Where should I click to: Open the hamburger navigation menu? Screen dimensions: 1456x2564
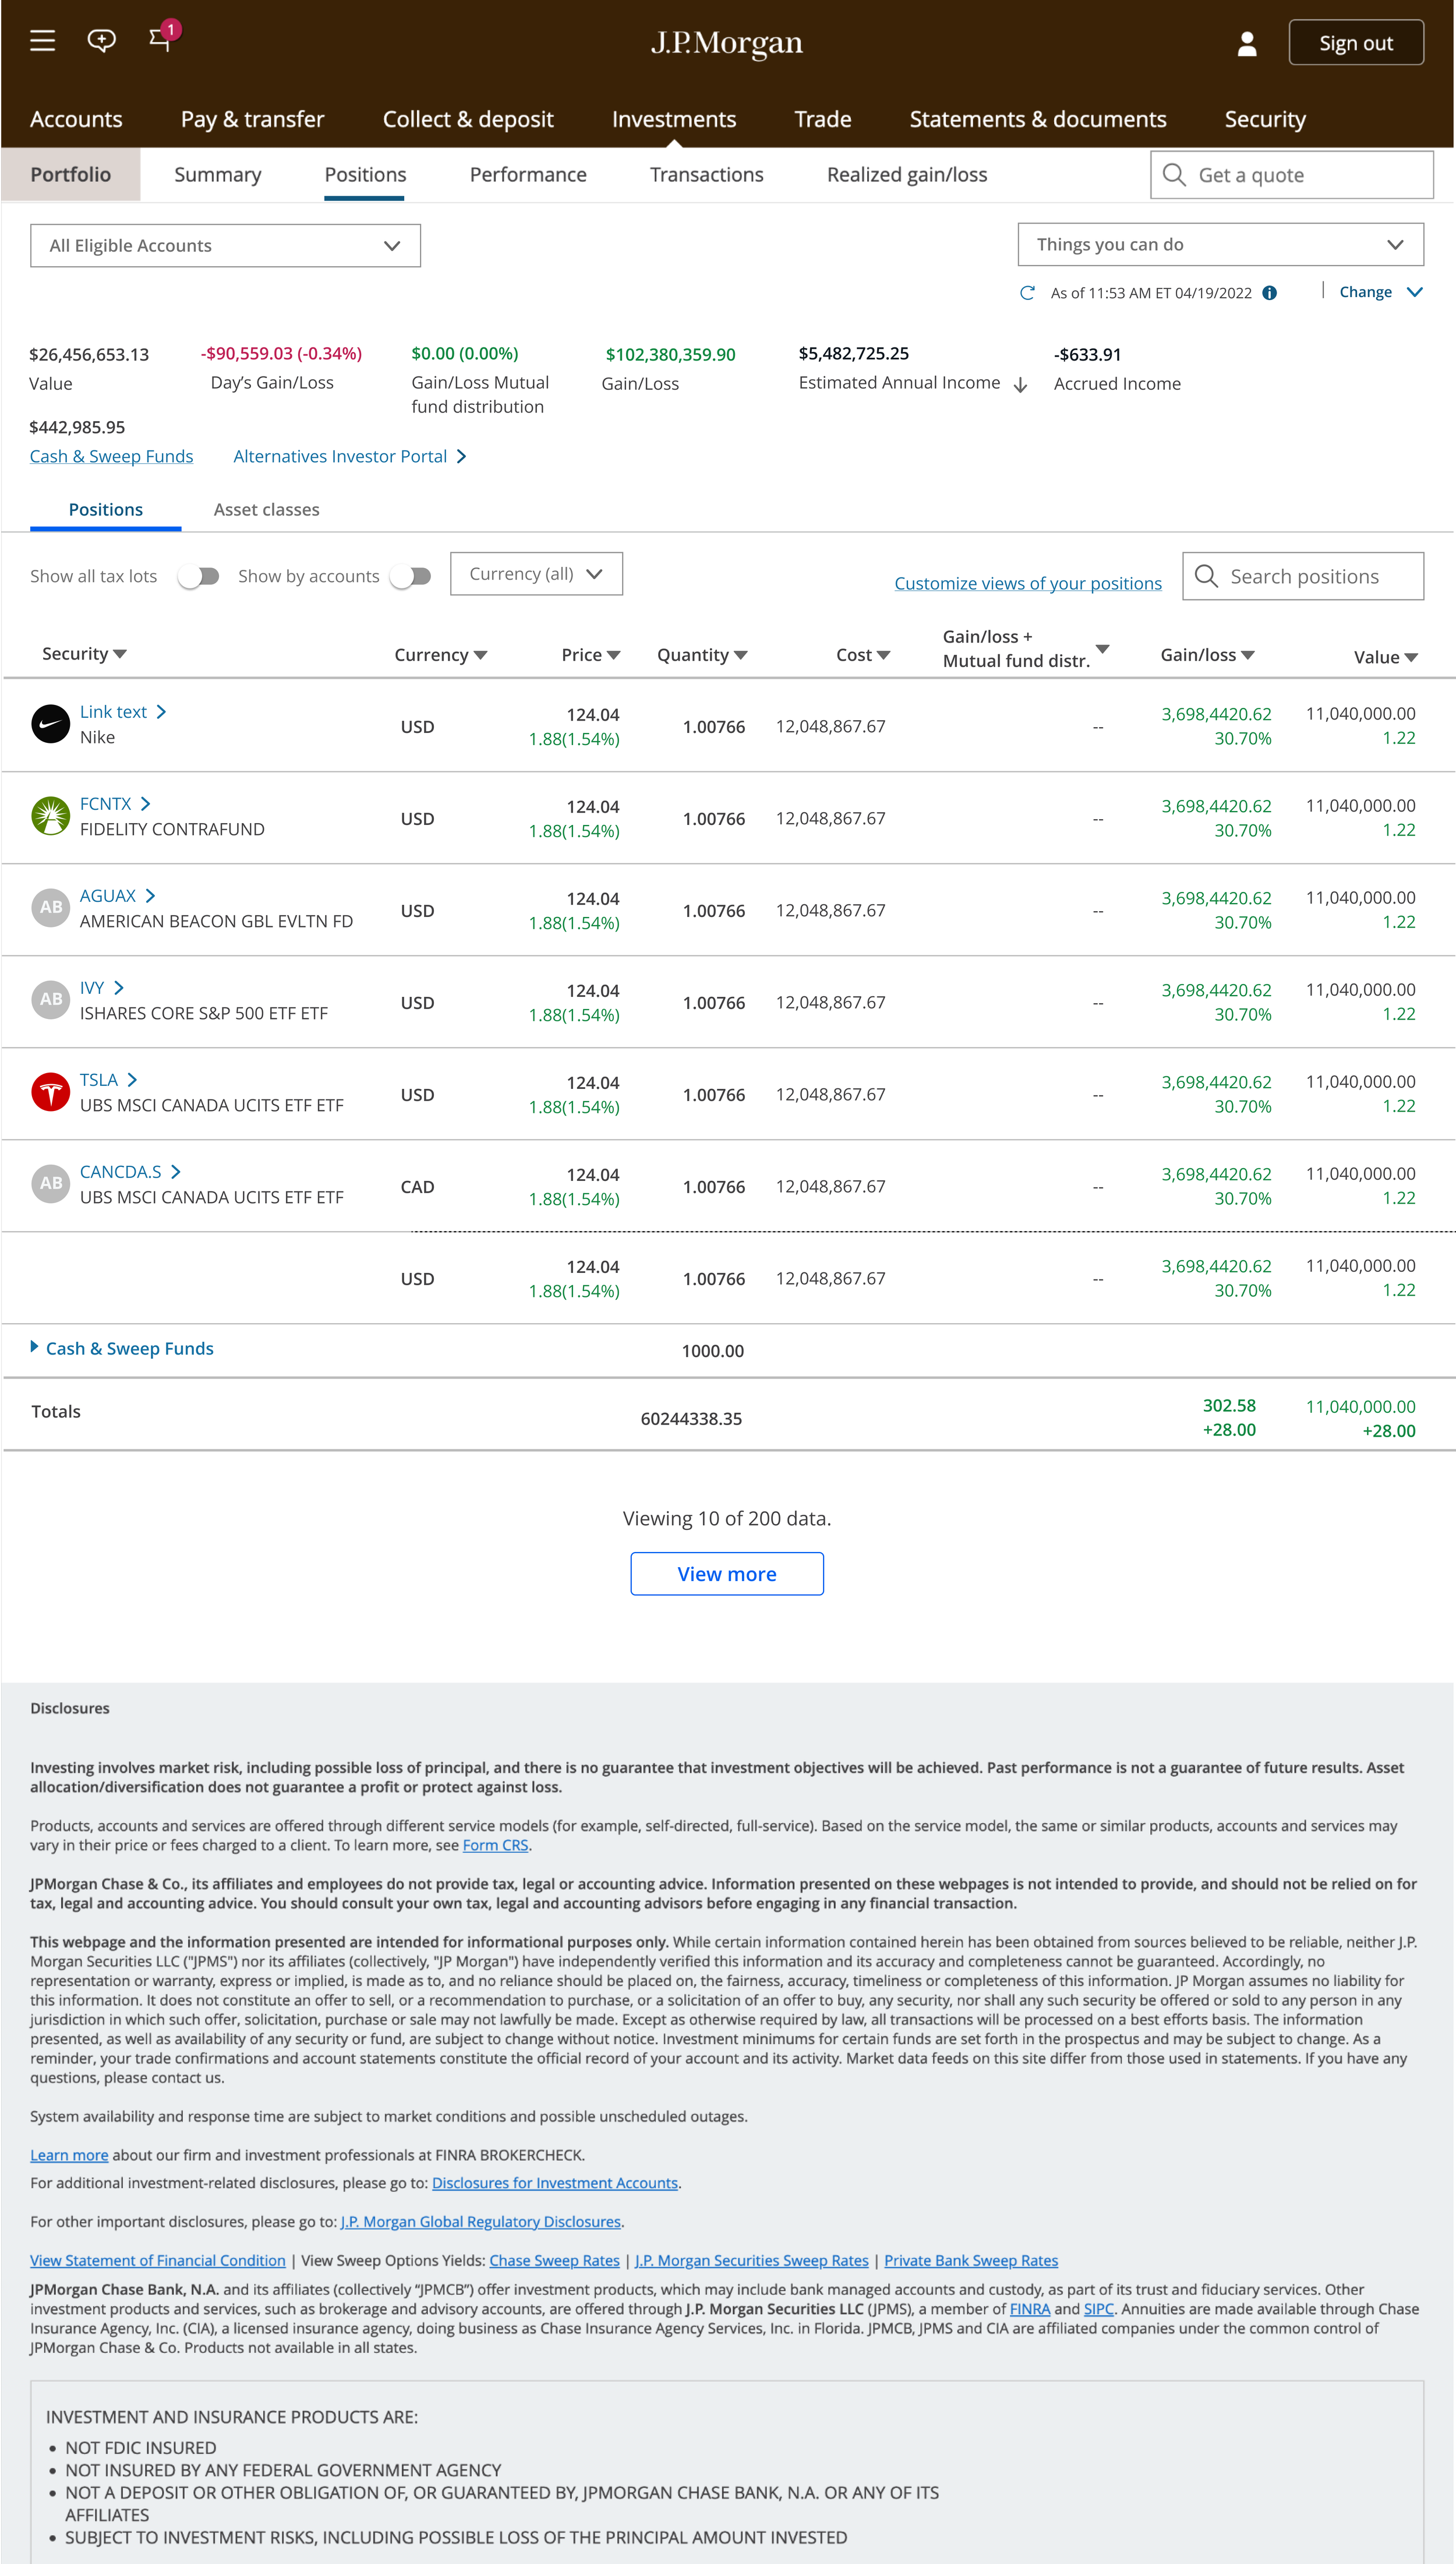point(42,41)
